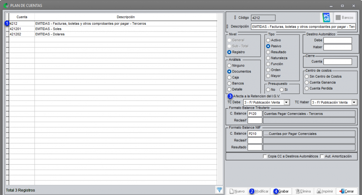Select the Orden tipo option

[x=268, y=70]
